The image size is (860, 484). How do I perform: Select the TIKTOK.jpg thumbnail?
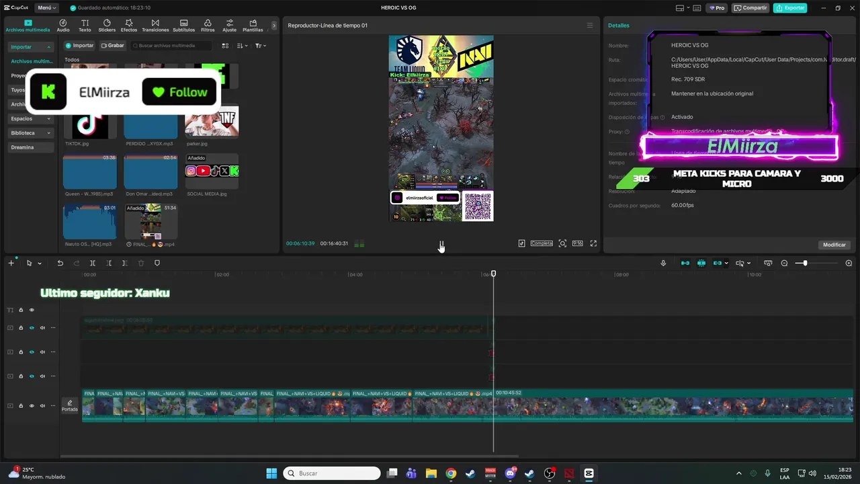[90, 123]
